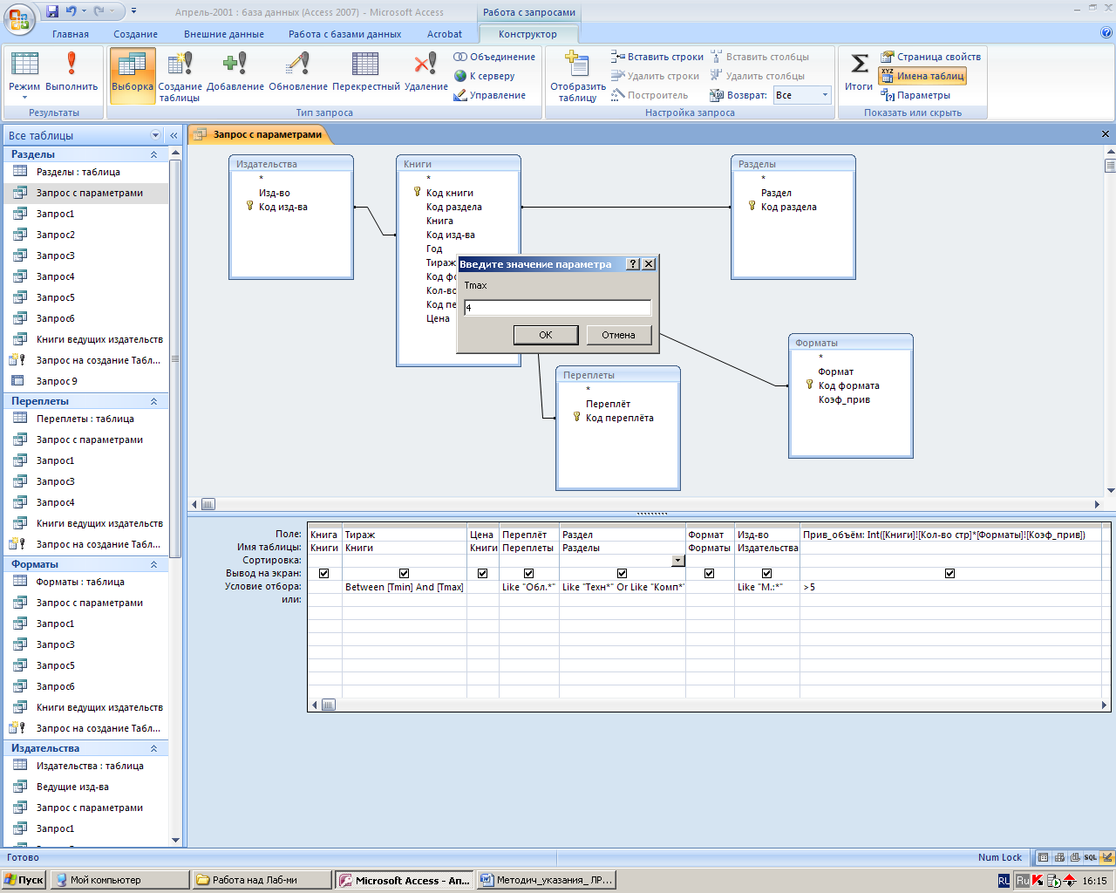This screenshot has height=893, width=1116.
Task: Collapse the navigation pane with shutter button
Action: [x=174, y=135]
